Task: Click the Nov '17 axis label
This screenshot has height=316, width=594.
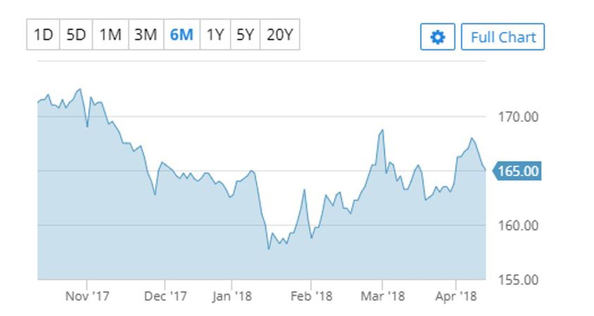Action: click(x=87, y=296)
